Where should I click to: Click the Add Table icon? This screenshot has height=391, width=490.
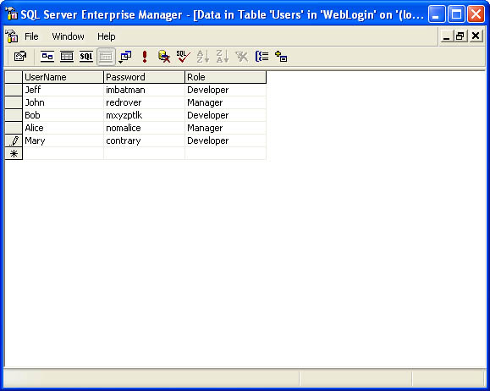click(x=281, y=57)
